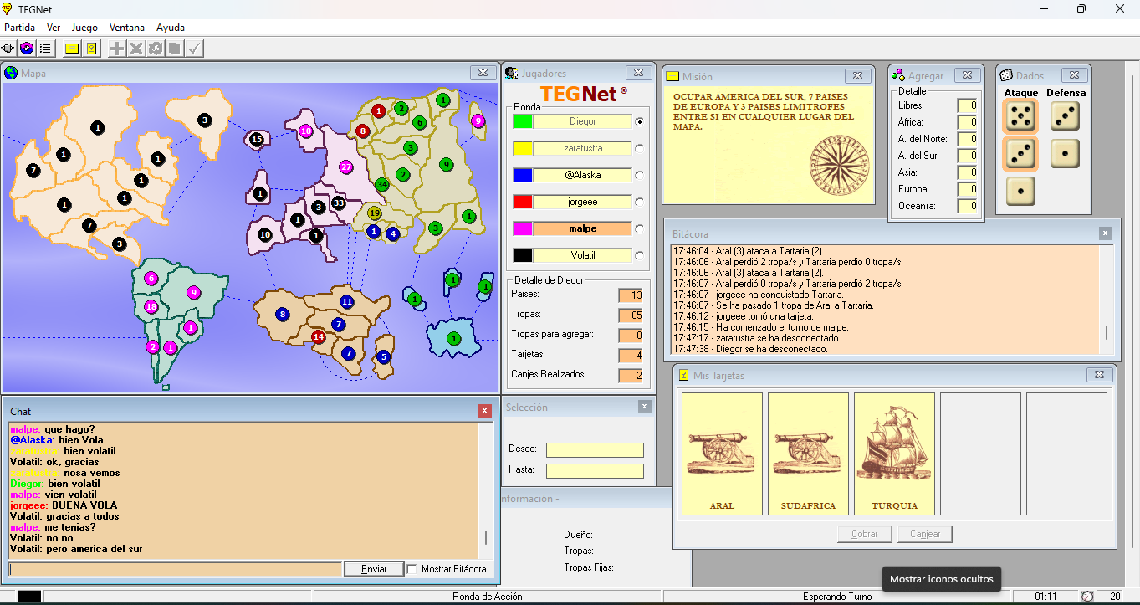Open the bulleted list toolbar icon
This screenshot has height=605, width=1140.
(45, 49)
